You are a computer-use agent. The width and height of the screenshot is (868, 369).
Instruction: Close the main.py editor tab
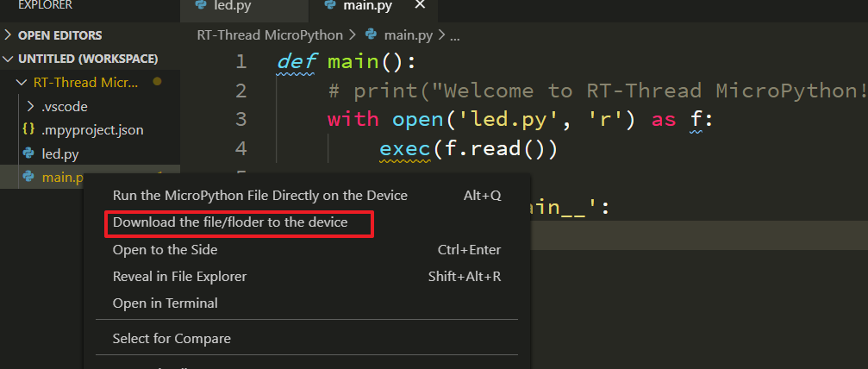click(420, 5)
